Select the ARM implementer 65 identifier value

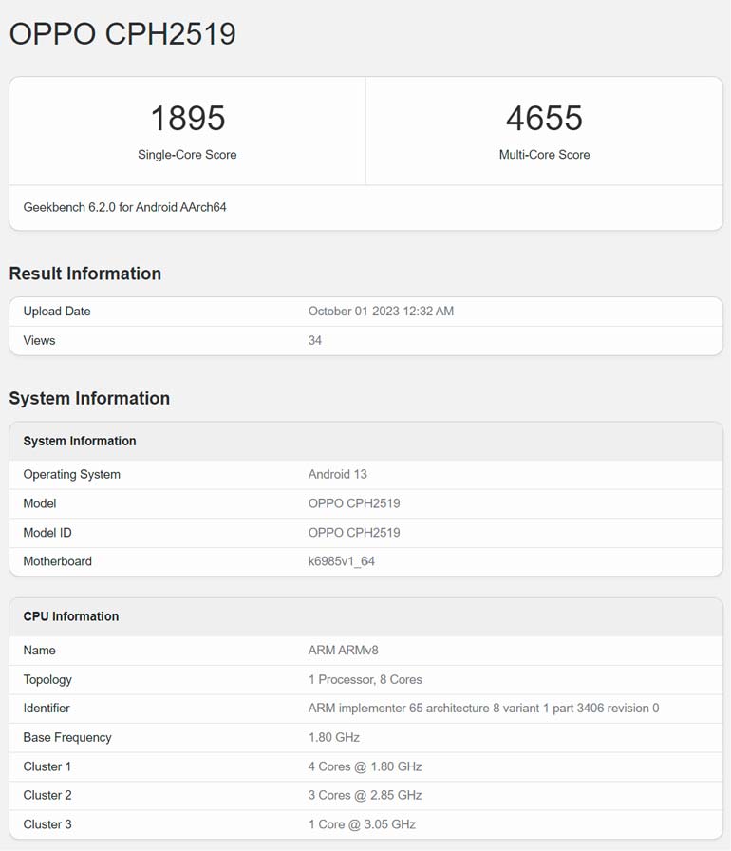click(484, 709)
